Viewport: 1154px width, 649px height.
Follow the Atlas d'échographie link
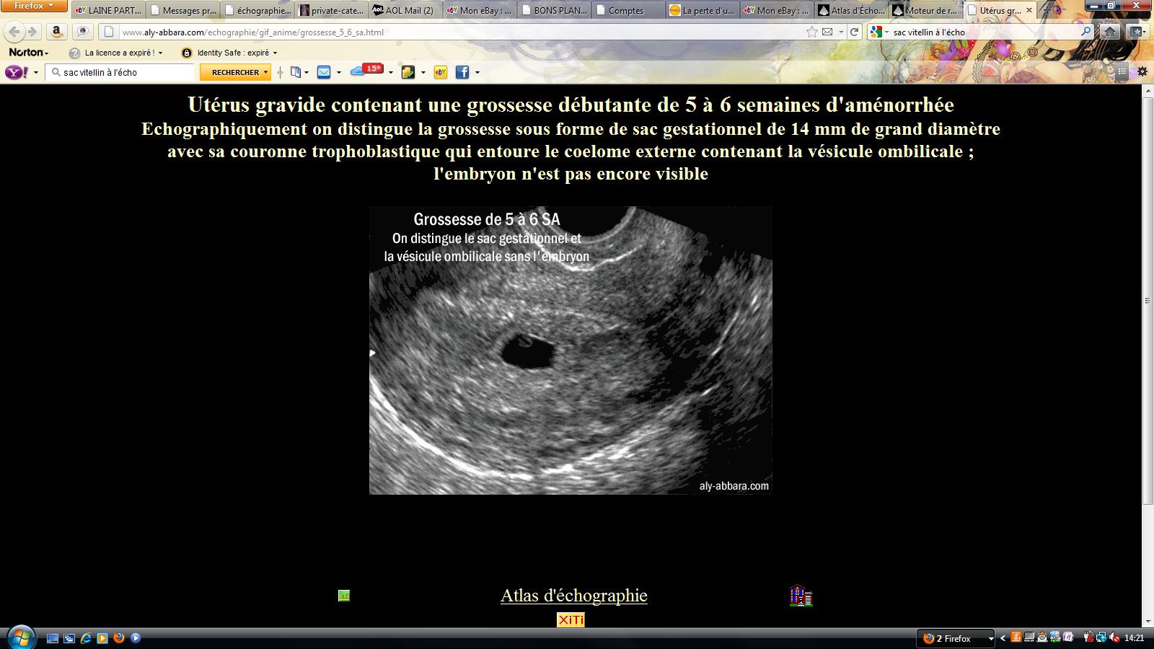(573, 596)
